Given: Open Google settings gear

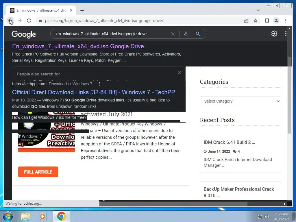Looking at the screenshot, I should (x=274, y=34).
